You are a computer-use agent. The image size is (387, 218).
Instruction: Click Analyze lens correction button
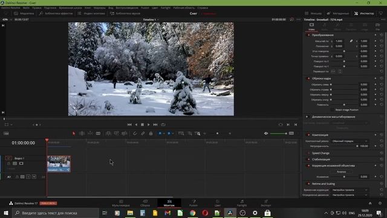point(341,172)
